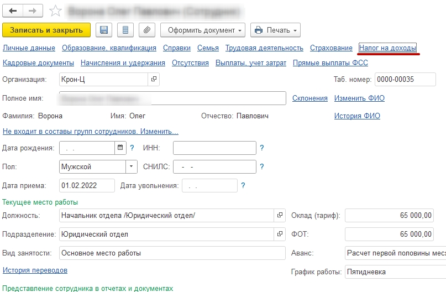Expand the Пол dropdown list
Viewport: 446px width, 292px height.
[x=132, y=166]
